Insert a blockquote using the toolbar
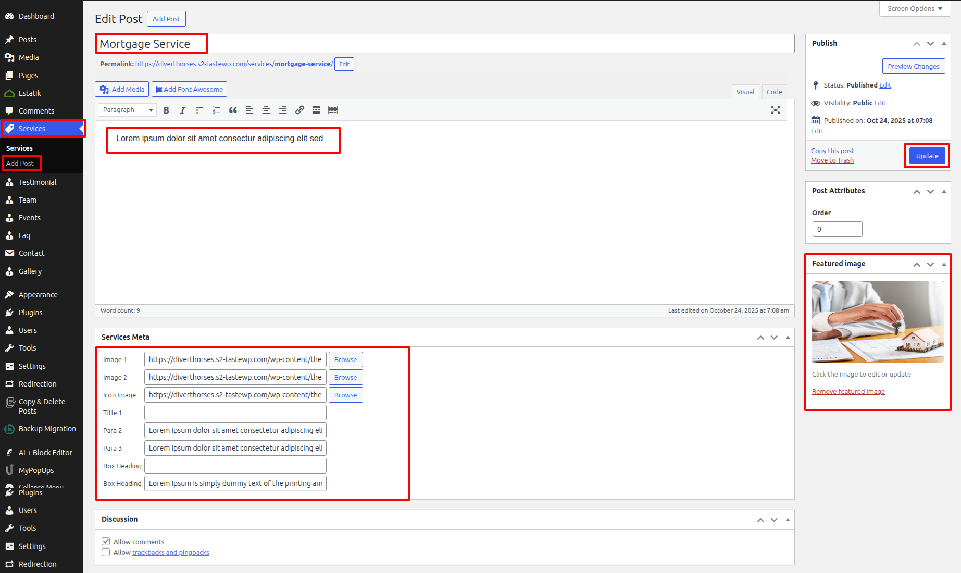 [x=233, y=110]
